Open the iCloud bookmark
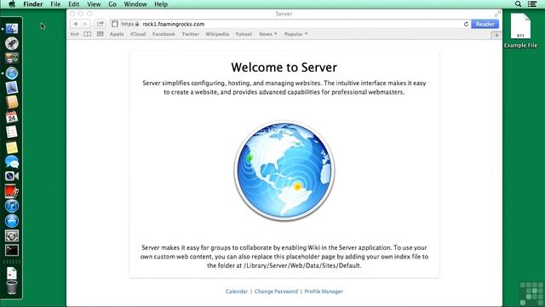This screenshot has height=307, width=545. (x=138, y=34)
